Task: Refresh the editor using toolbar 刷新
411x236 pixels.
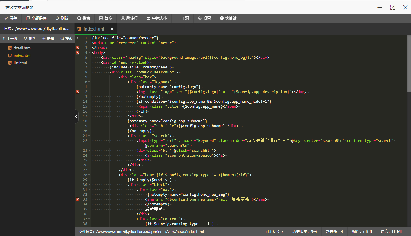Action: pos(62,18)
